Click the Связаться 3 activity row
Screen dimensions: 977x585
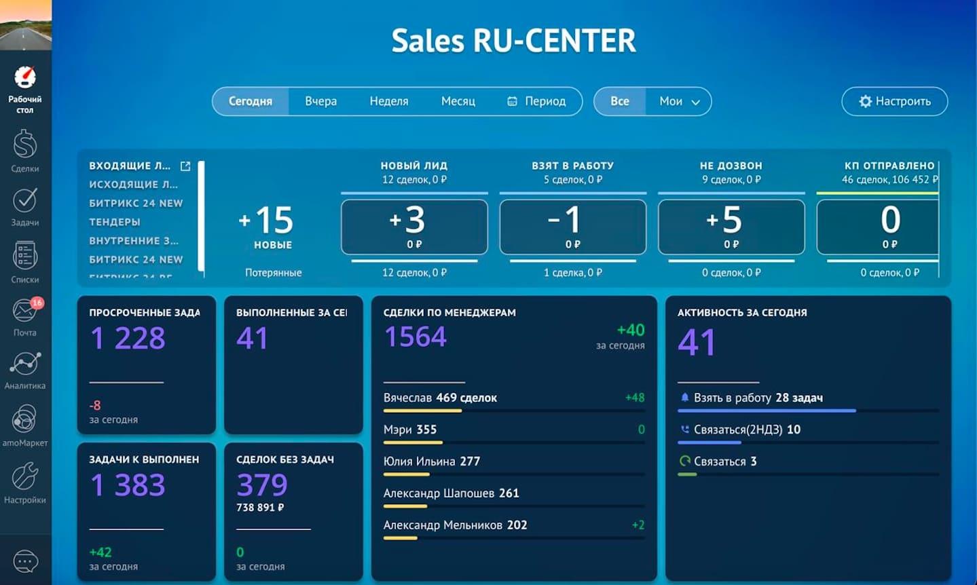pyautogui.click(x=809, y=465)
